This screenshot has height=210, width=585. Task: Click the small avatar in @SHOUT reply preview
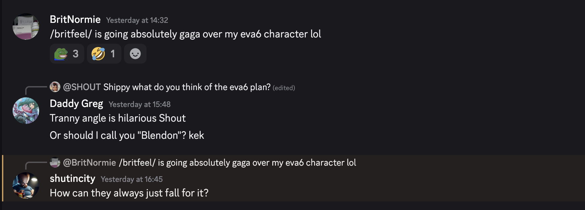[55, 87]
